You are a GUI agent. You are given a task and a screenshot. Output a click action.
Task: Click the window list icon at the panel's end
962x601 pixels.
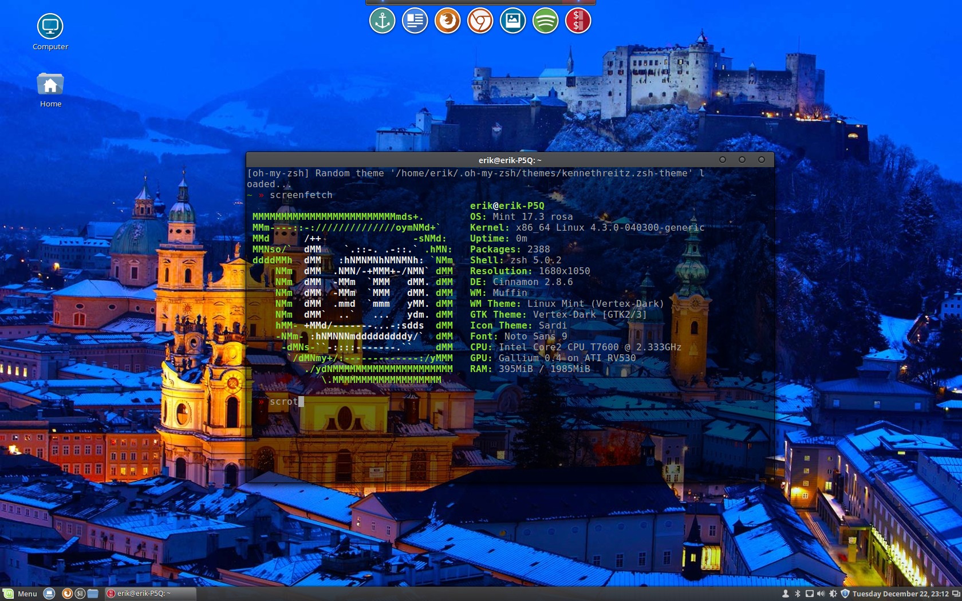pyautogui.click(x=956, y=594)
